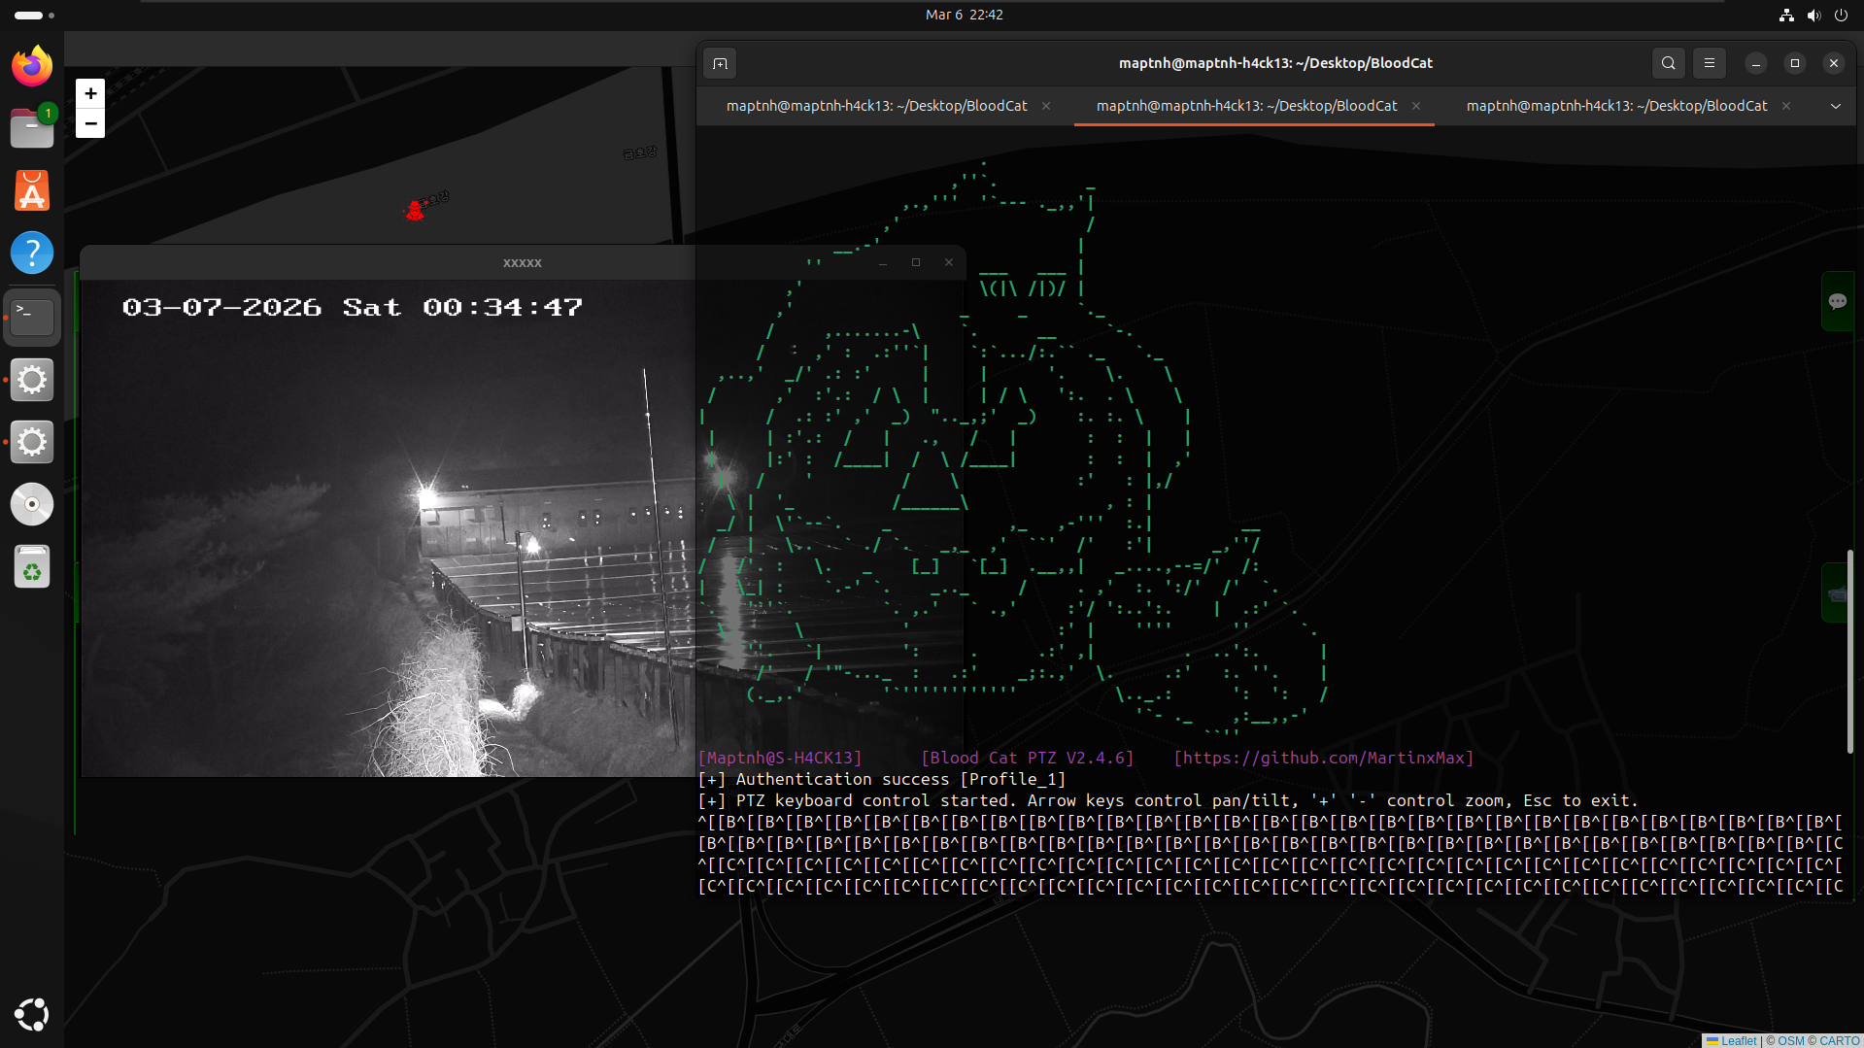Open a new tab in the terminal window
The image size is (1864, 1048).
click(720, 63)
